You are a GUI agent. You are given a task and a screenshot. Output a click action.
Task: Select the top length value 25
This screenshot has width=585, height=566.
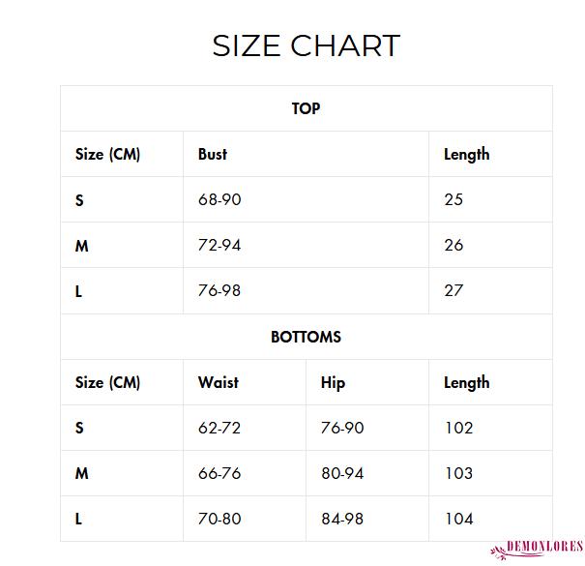tap(453, 199)
